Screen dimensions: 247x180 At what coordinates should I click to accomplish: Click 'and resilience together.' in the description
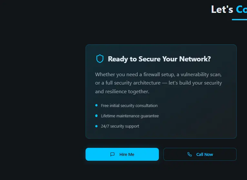[122, 92]
